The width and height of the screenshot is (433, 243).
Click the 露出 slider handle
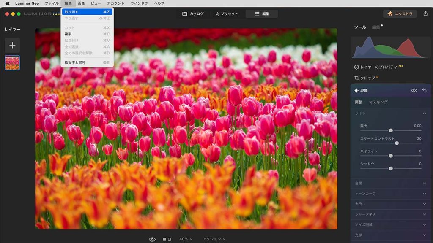[x=391, y=130]
